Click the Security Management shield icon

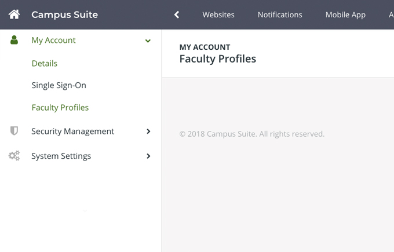14,132
